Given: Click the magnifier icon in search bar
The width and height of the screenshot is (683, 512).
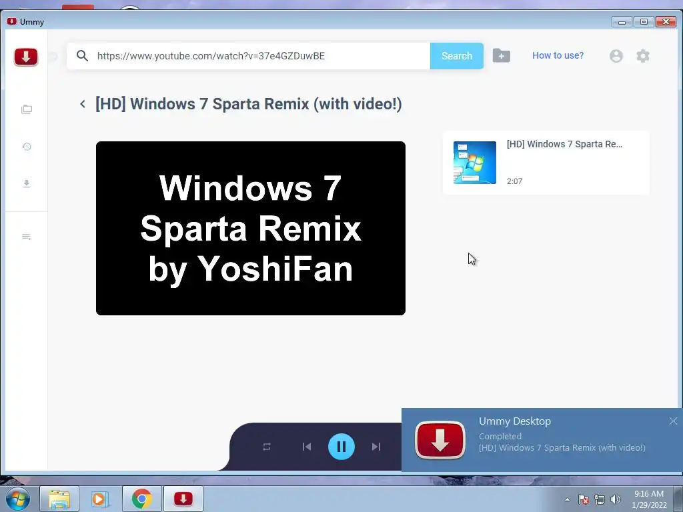Looking at the screenshot, I should point(82,56).
